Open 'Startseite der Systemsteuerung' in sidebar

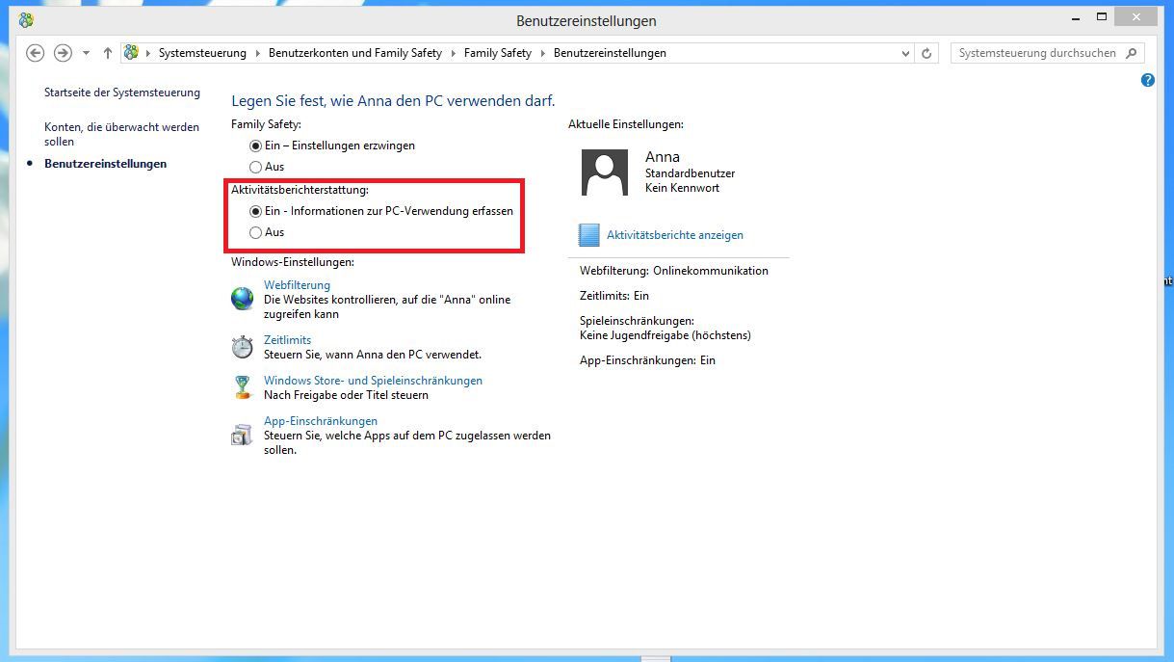coord(122,93)
